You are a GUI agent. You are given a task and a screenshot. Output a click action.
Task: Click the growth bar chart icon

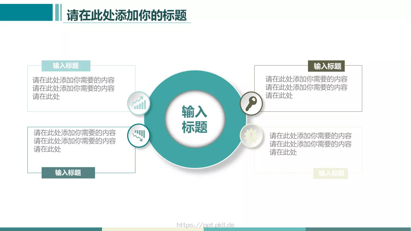139,103
